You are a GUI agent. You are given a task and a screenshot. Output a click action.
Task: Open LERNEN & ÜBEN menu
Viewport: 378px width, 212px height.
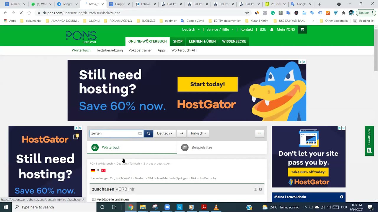202,42
